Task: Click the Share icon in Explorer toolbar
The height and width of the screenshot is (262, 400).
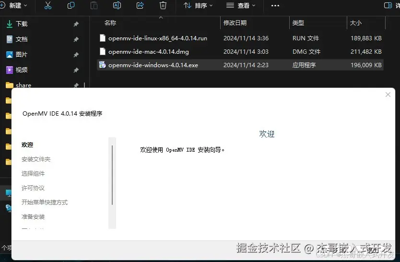Action: pos(140,5)
